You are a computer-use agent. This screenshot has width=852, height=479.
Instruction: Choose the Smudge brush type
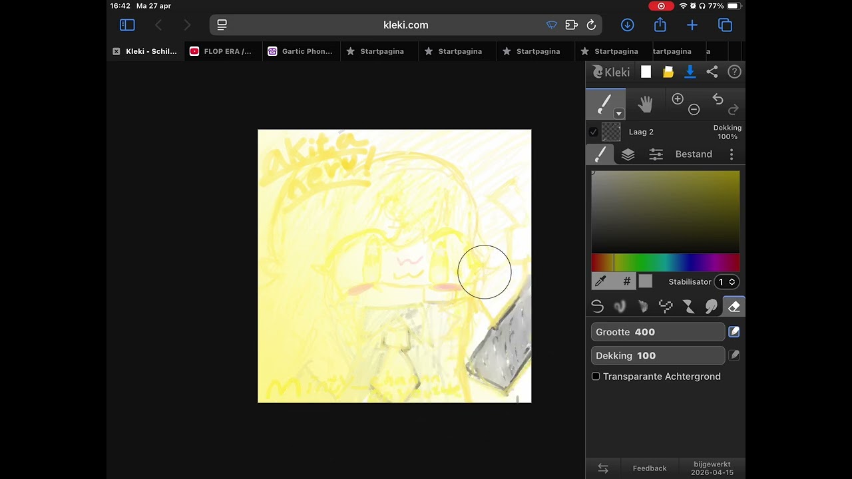pyautogui.click(x=711, y=306)
